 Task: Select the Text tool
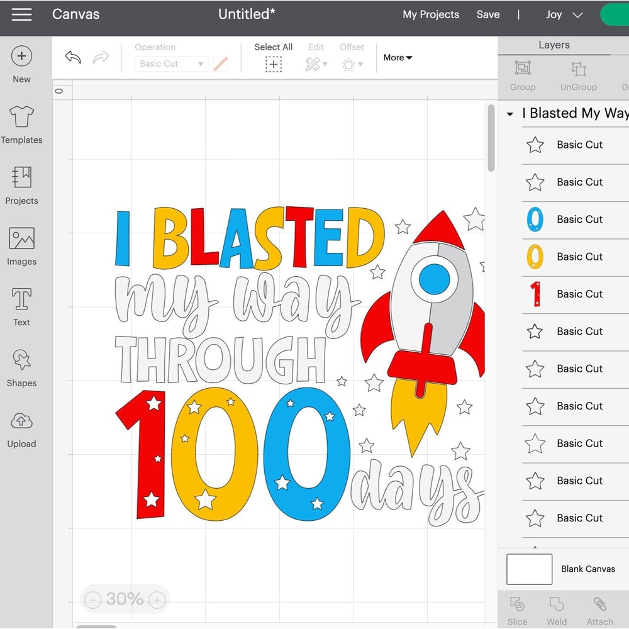pyautogui.click(x=21, y=306)
